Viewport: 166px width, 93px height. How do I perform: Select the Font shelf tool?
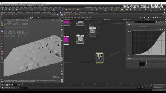click(x=49, y=10)
